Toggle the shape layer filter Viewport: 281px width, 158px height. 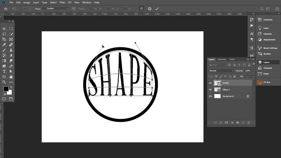click(244, 65)
